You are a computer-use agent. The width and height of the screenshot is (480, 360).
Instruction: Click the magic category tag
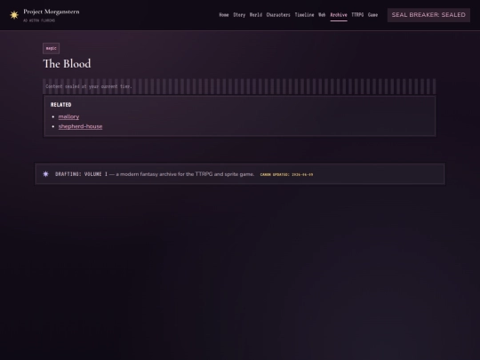52,48
